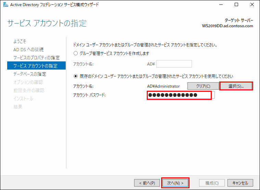Maximize the wizard window
This screenshot has height=190, width=260.
(236, 5)
